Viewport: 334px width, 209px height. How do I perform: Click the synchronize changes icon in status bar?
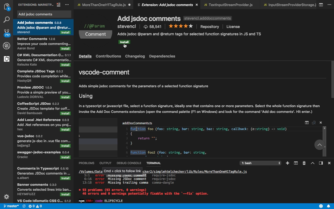click(x=24, y=206)
